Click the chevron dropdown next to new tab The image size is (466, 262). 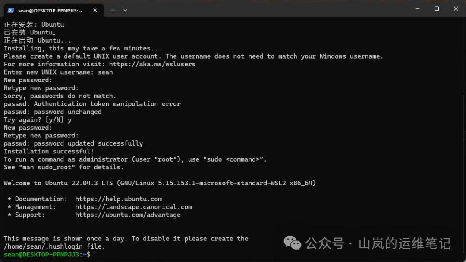[x=126, y=10]
